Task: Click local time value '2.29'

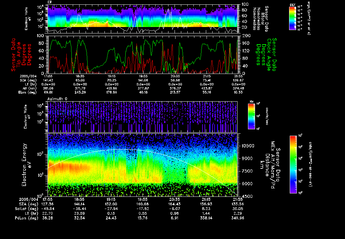Action: (x=238, y=213)
